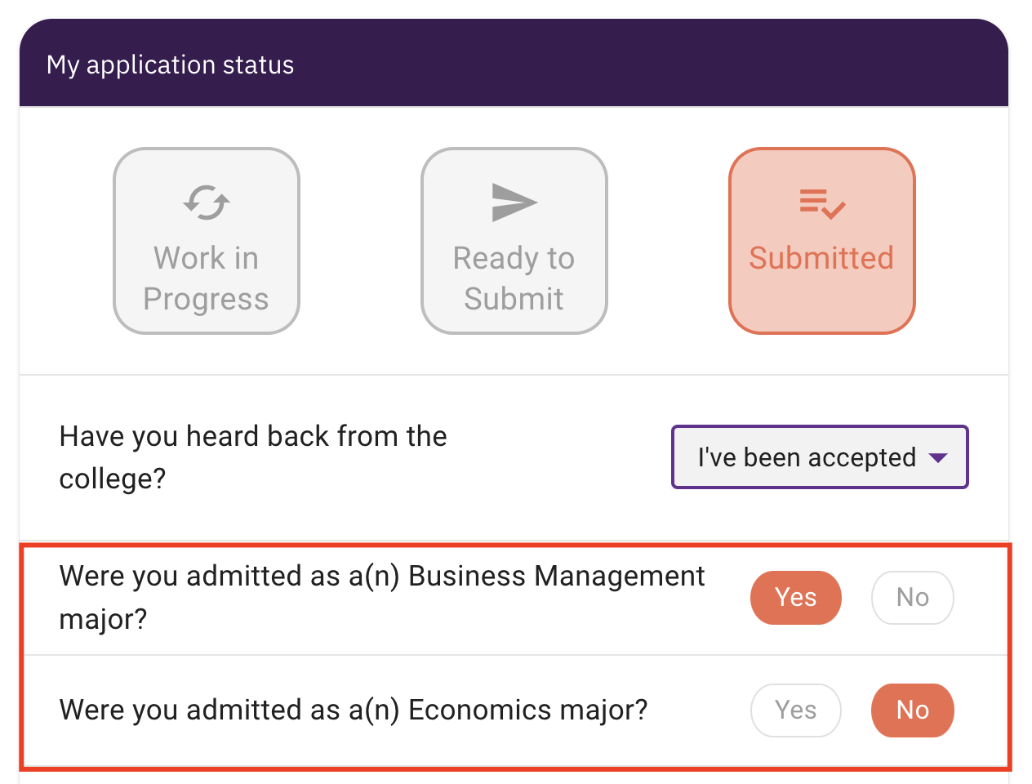
Task: Click the Have you heard back question text
Action: (253, 457)
